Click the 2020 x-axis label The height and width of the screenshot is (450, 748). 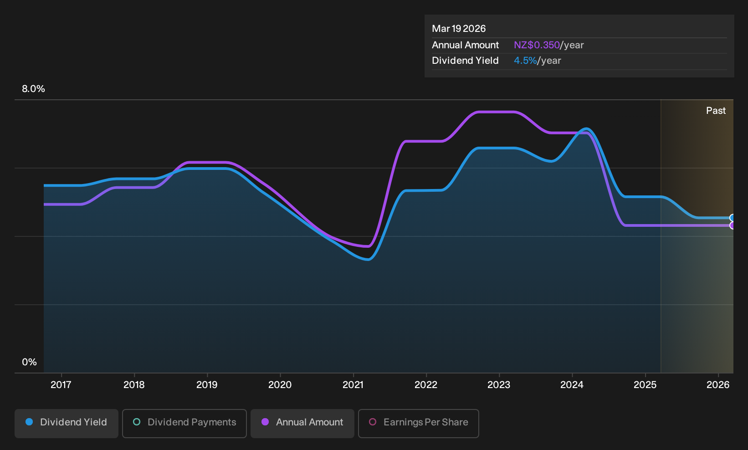(x=280, y=385)
